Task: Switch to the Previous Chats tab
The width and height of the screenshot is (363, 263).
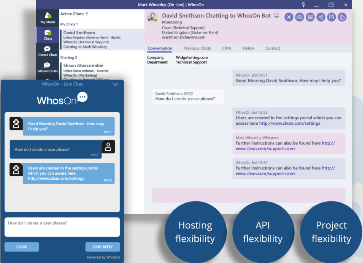Action: [x=197, y=48]
